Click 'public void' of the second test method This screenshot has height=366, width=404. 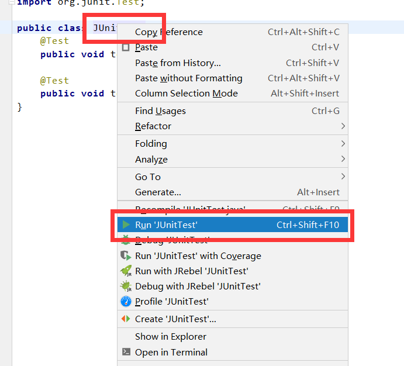(72, 94)
